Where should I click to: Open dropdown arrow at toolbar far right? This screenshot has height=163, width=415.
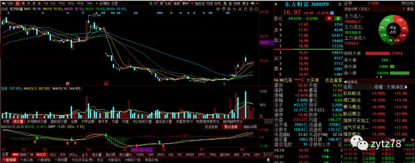point(257,3)
